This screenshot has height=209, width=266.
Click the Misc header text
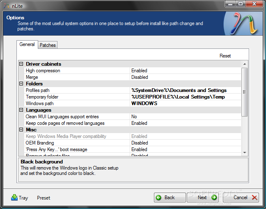(x=31, y=130)
